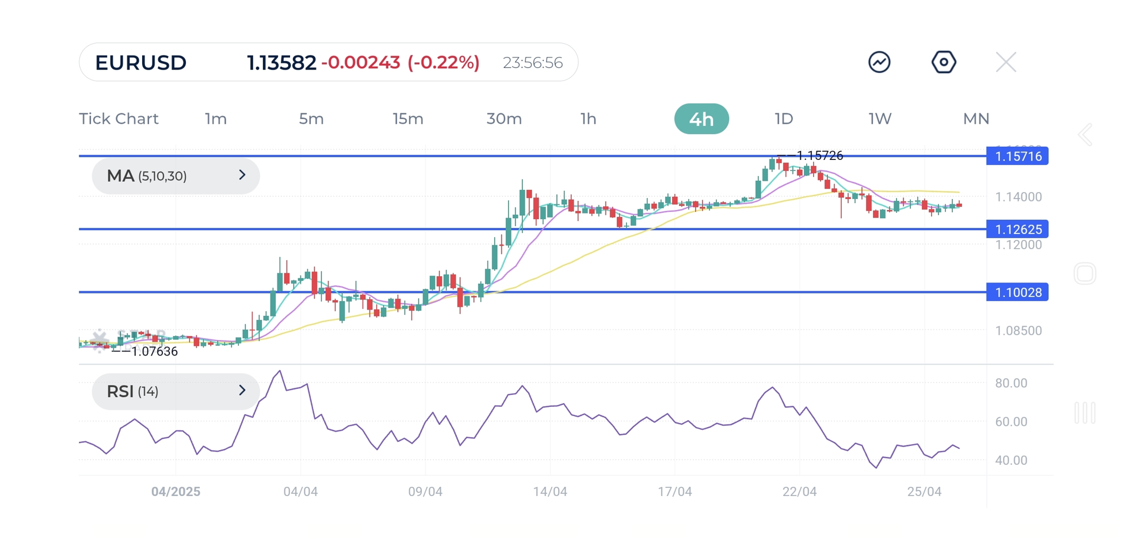Open chart settings via hexagon icon
The image size is (1148, 538).
(x=943, y=62)
